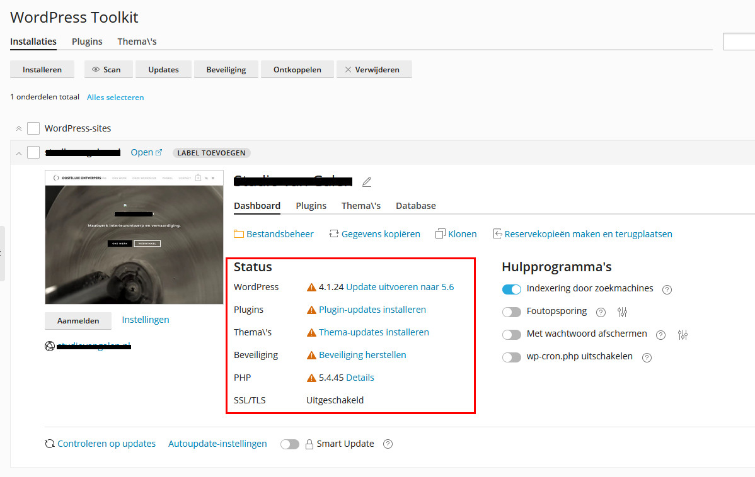Open settings sliders icon for Foutopsporing
The width and height of the screenshot is (755, 477).
click(622, 312)
